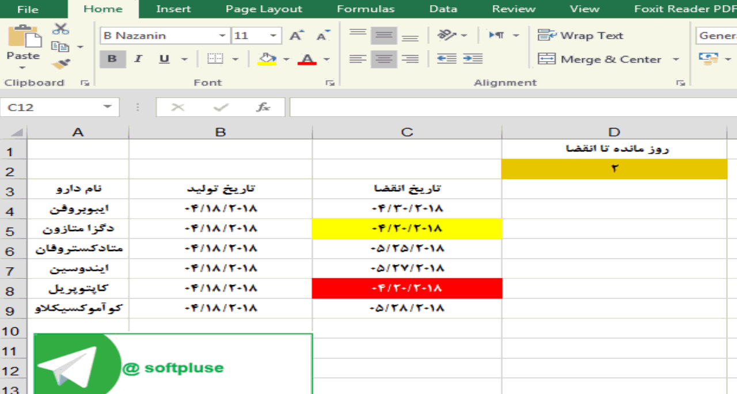Image resolution: width=737 pixels, height=394 pixels.
Task: Open Orientation dropdown arrow
Action: click(x=464, y=36)
